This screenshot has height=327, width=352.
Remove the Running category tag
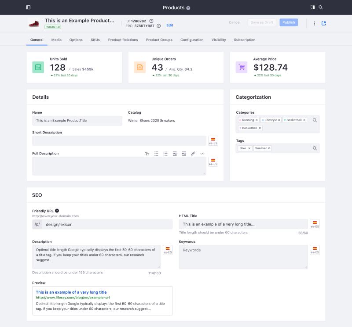(x=257, y=120)
